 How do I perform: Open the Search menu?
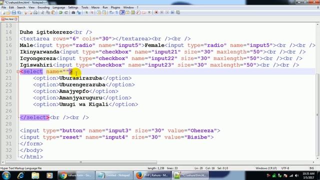click(x=21, y=7)
